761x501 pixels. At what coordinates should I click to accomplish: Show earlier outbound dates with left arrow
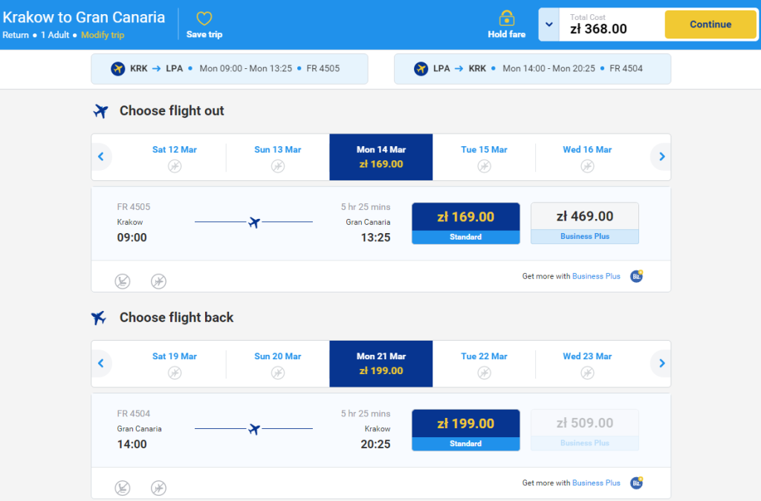(101, 157)
